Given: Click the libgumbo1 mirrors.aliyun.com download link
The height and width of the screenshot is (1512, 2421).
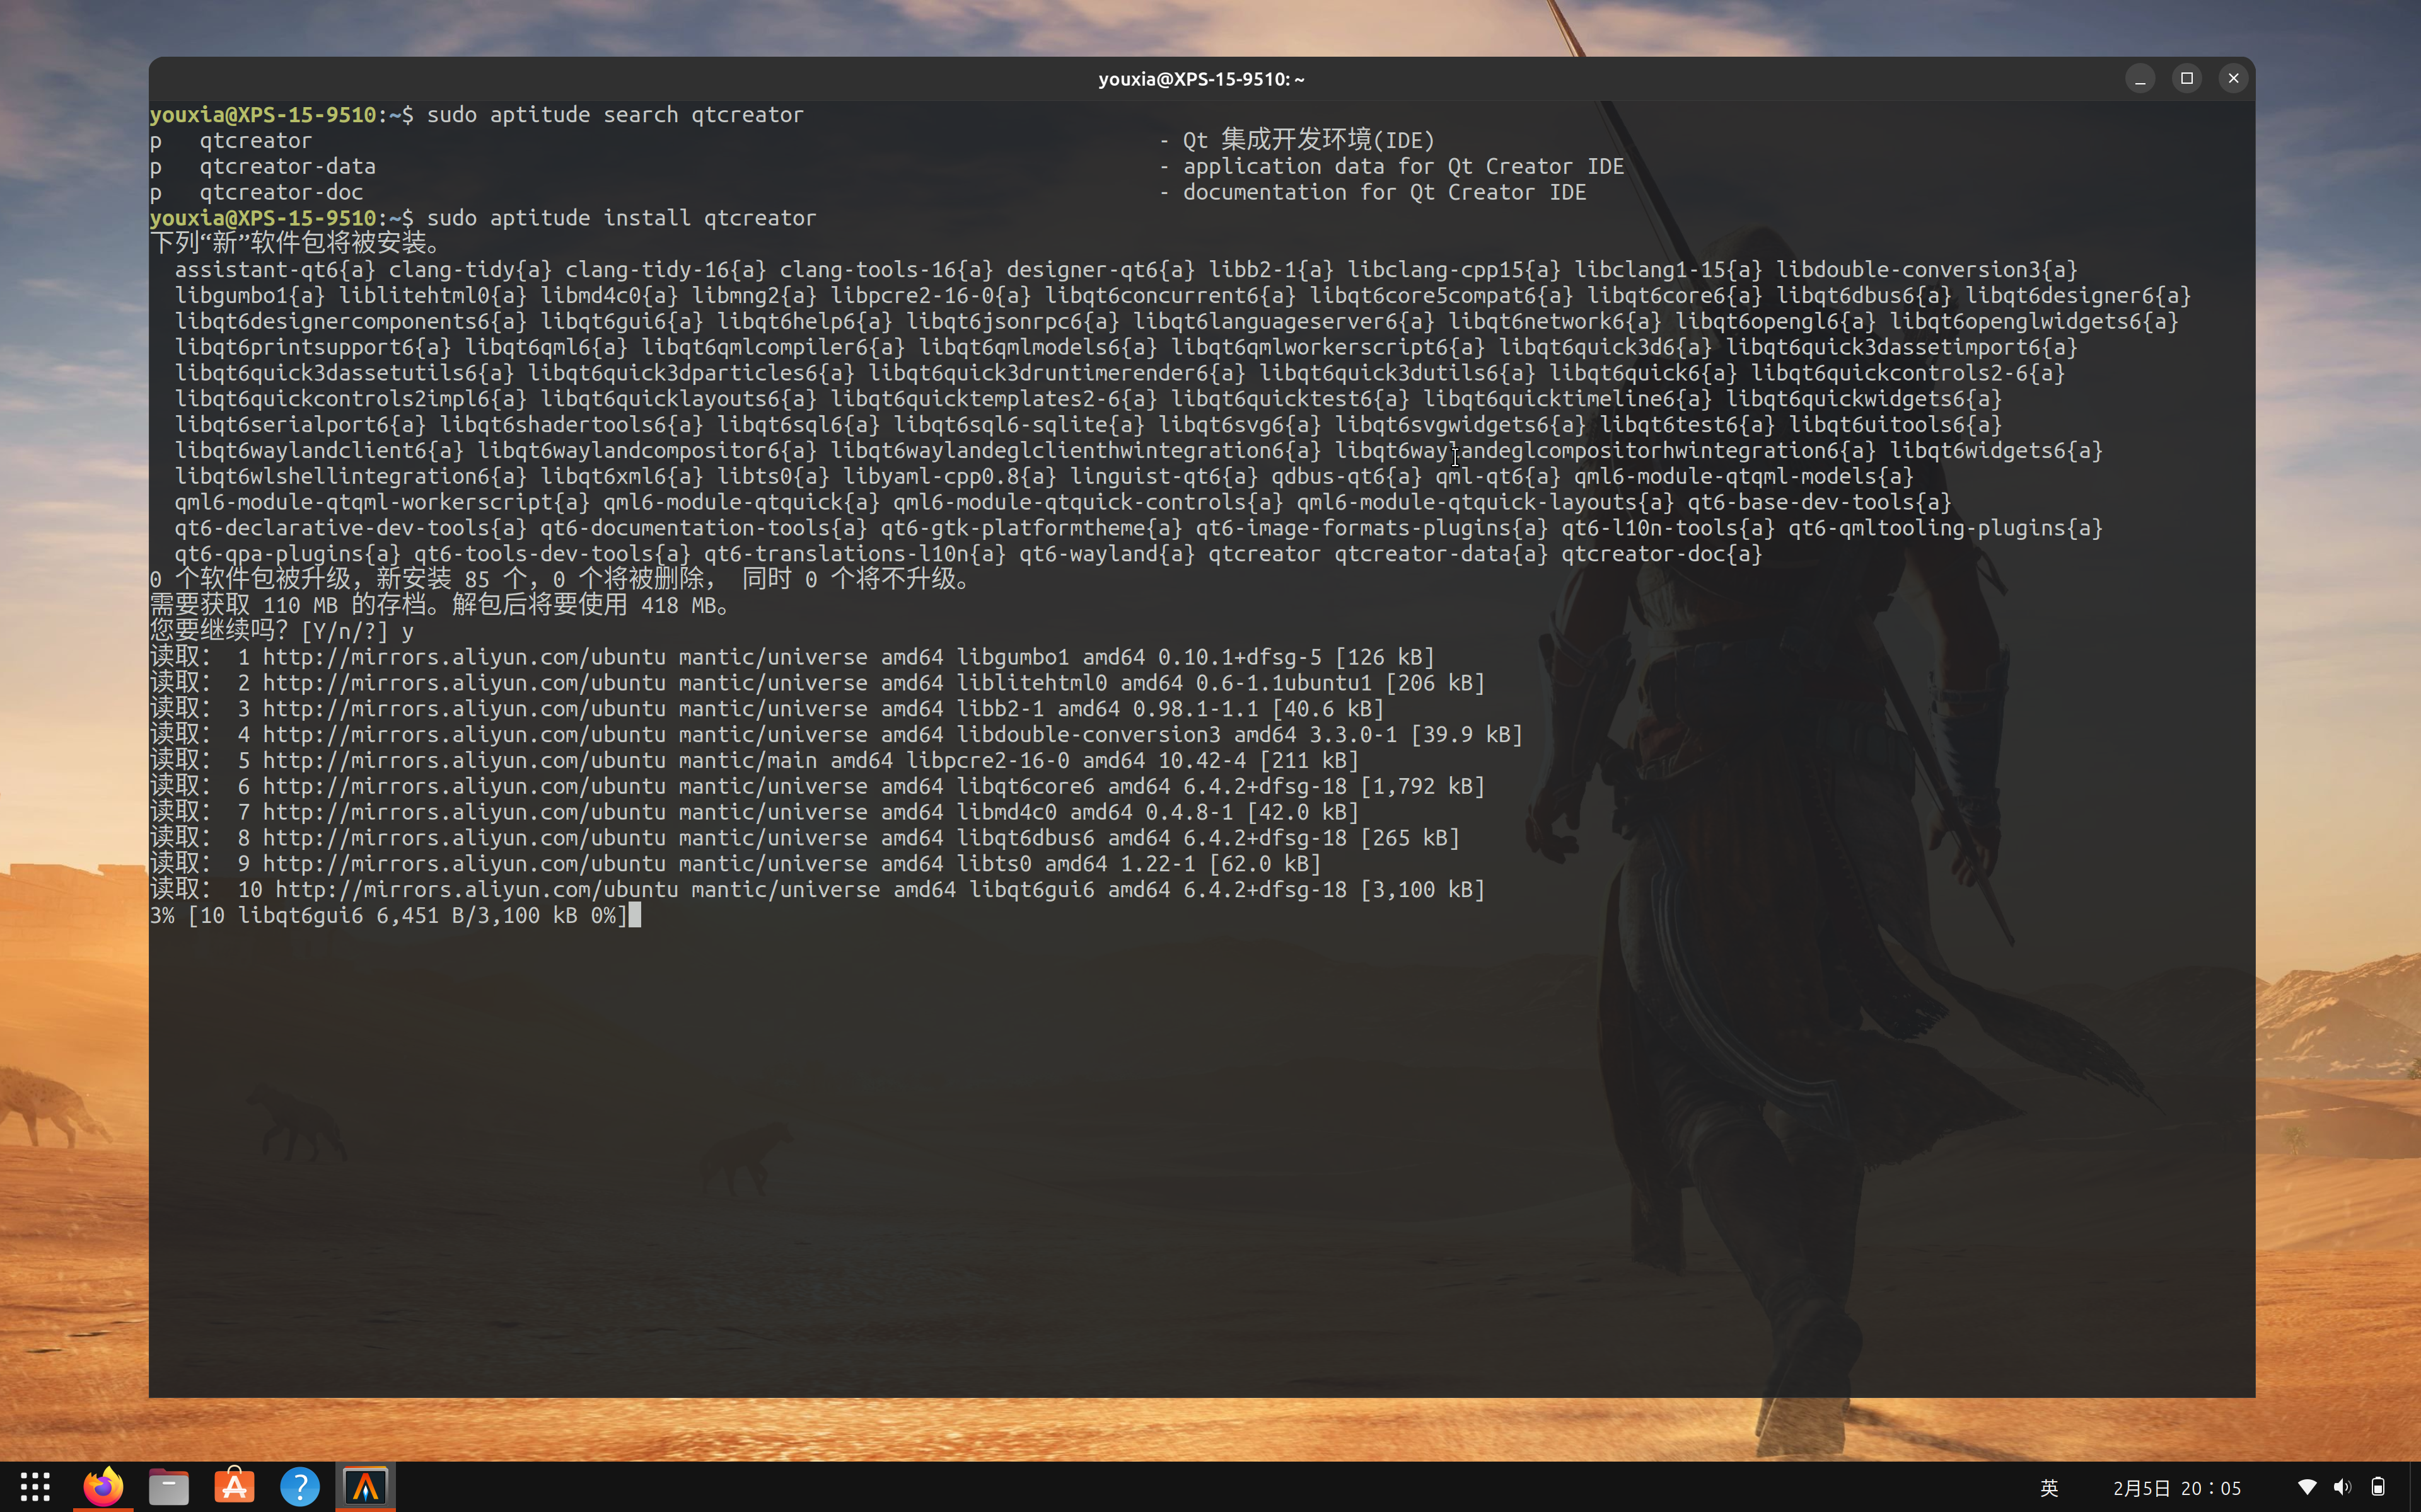Looking at the screenshot, I should pos(700,657).
